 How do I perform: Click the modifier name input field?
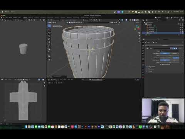[160, 48]
